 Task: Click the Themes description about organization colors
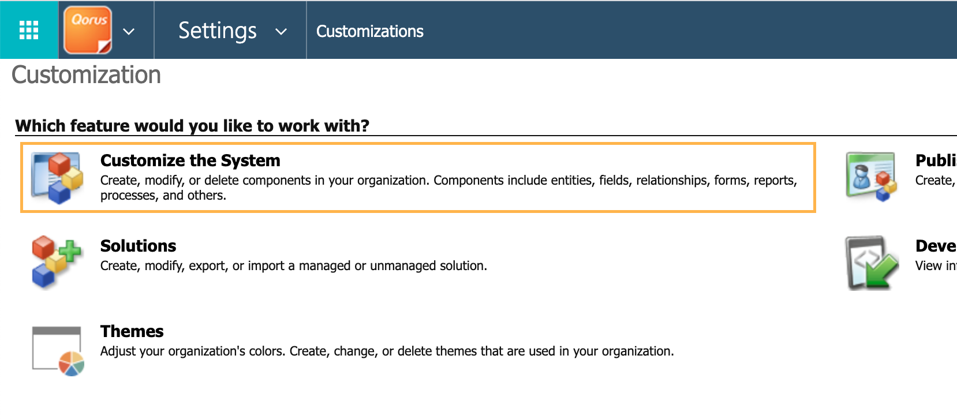pyautogui.click(x=387, y=351)
